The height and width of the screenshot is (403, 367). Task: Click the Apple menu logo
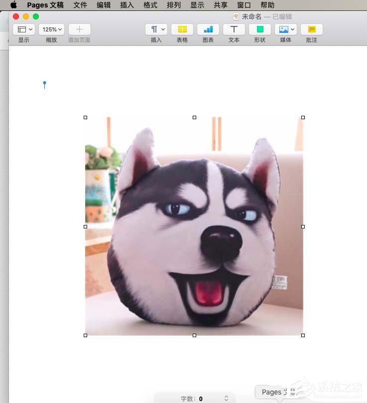13,5
